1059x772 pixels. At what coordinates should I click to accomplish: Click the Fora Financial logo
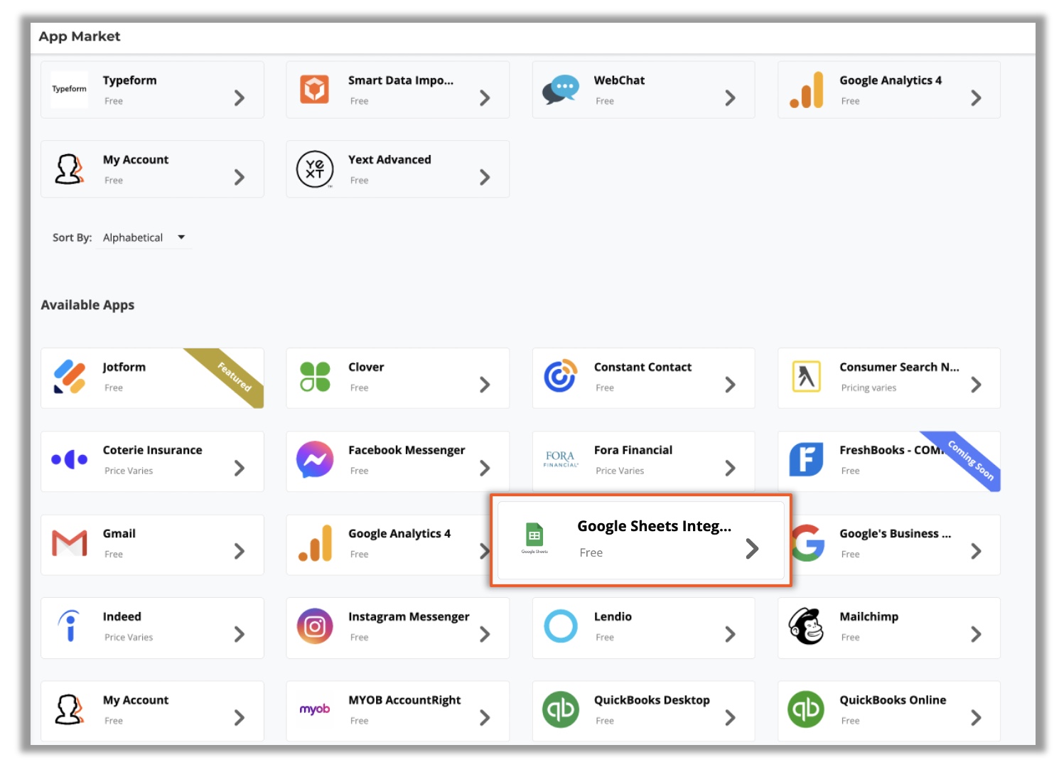[561, 459]
